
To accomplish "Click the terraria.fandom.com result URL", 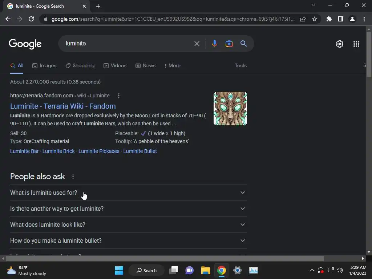I will point(60,96).
